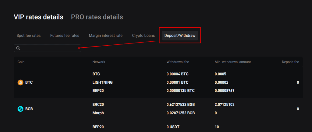312x132 pixels.
Task: Click the Min. withdrawal amount header
Action: [232, 62]
